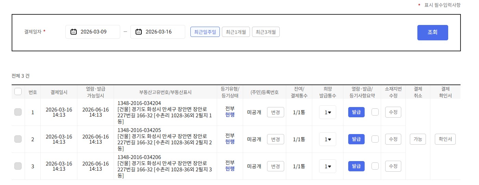The width and height of the screenshot is (479, 185).
Task: Select the 최근일주일 period filter
Action: (x=205, y=32)
